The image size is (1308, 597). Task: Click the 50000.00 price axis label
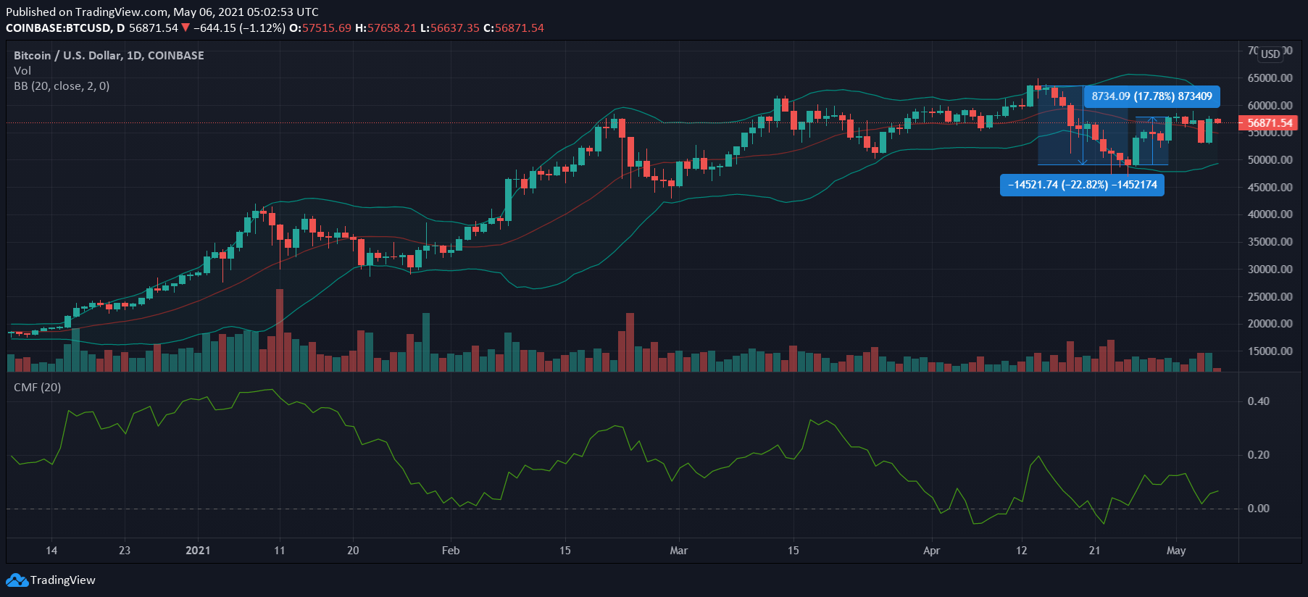pos(1270,160)
